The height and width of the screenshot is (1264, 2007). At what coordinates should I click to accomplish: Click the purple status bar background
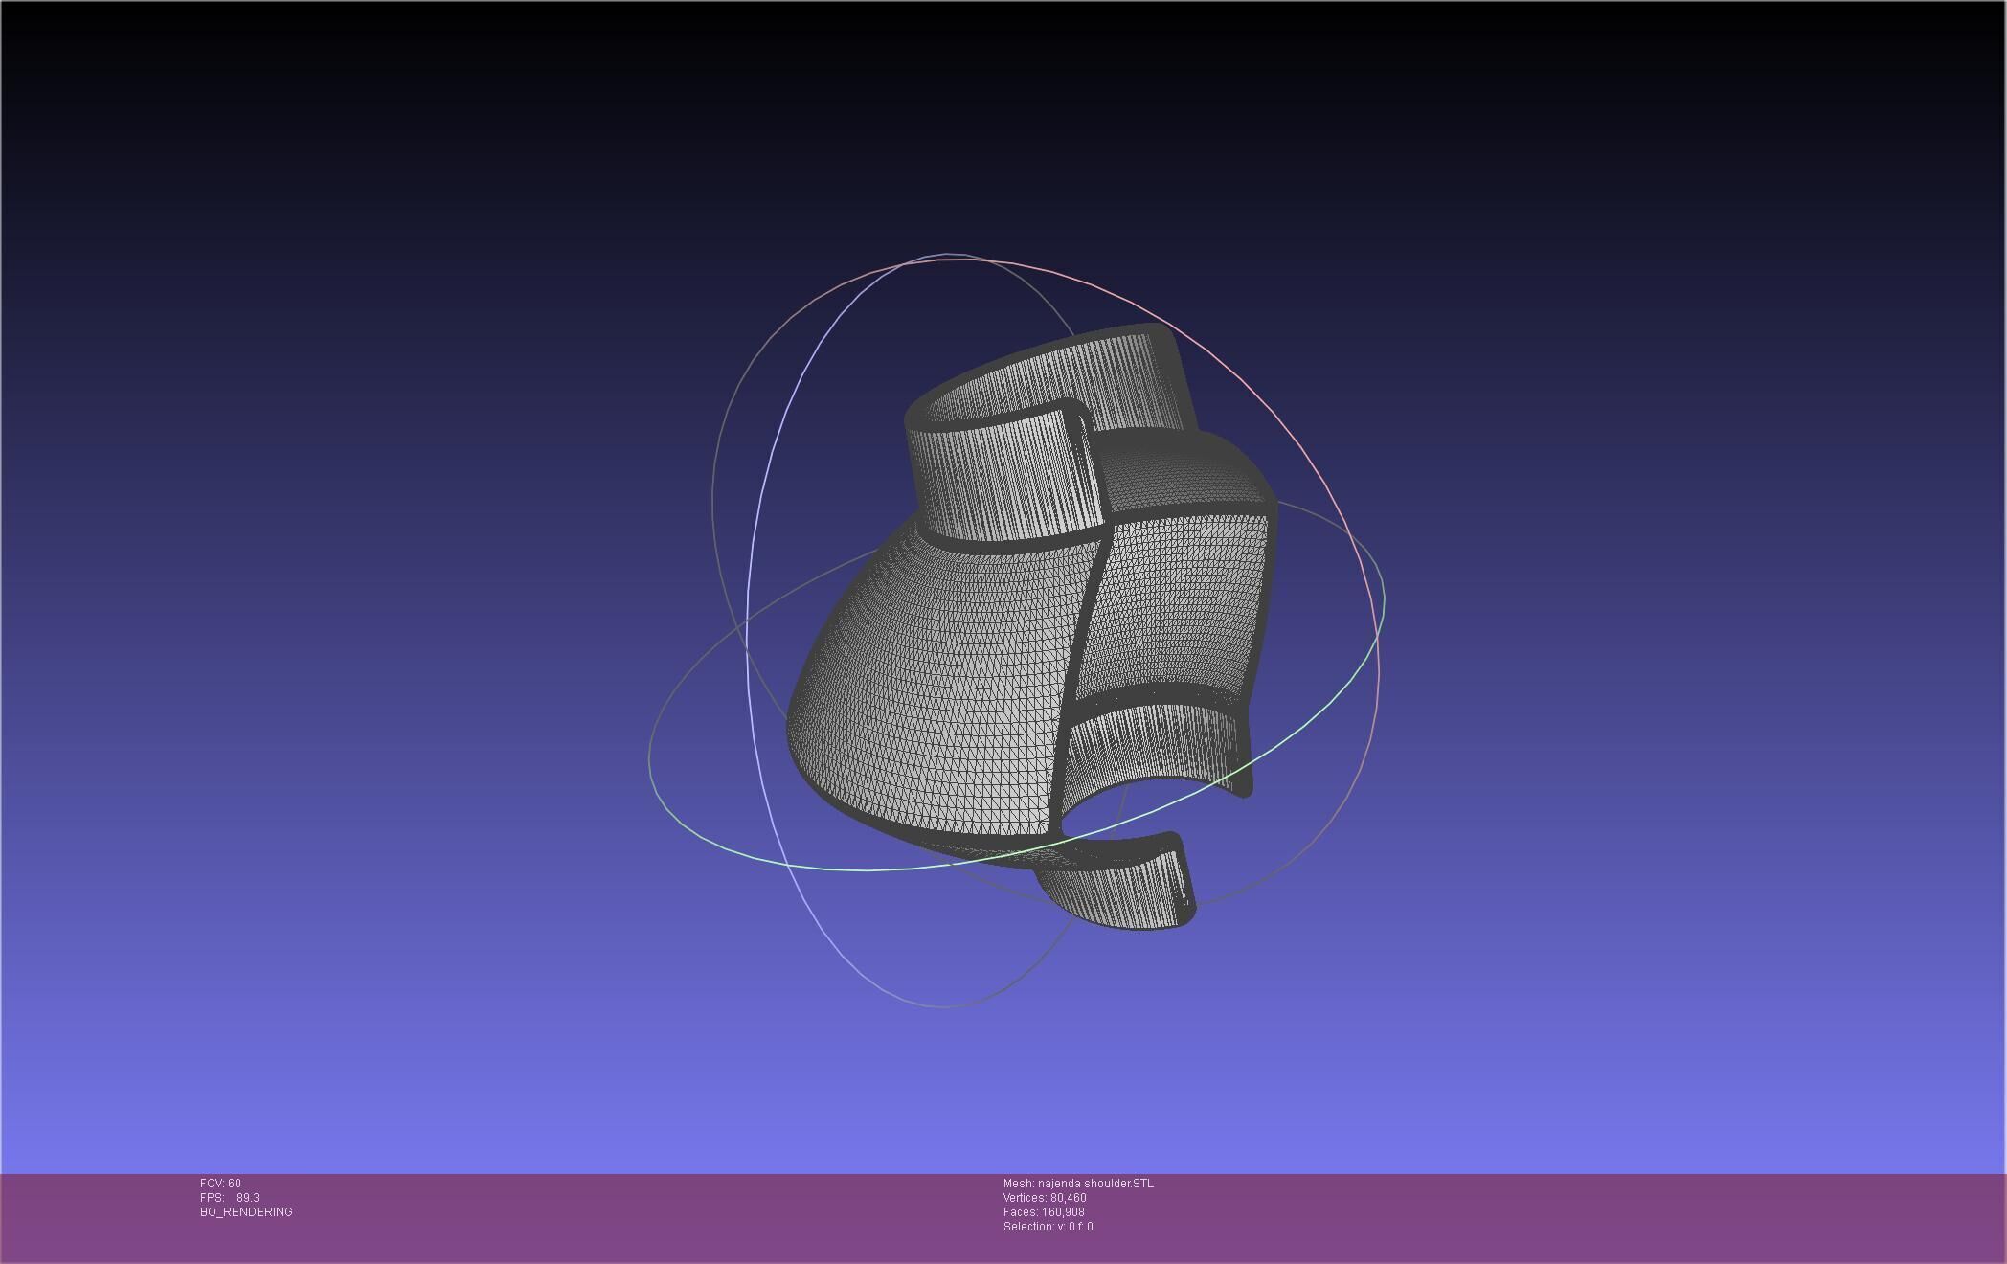pos(1532,1216)
